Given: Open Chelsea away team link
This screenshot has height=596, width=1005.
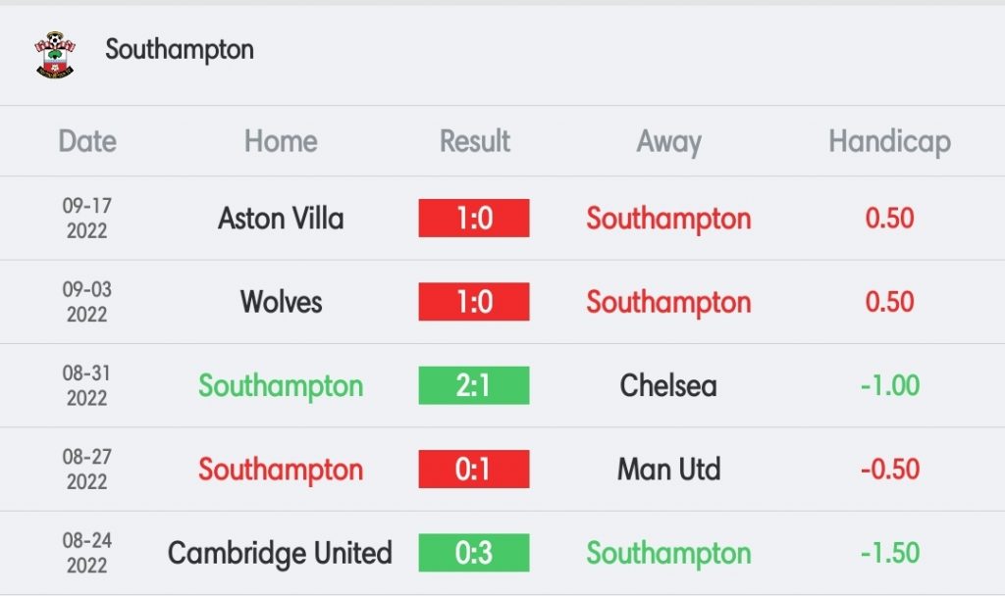Looking at the screenshot, I should pos(668,385).
